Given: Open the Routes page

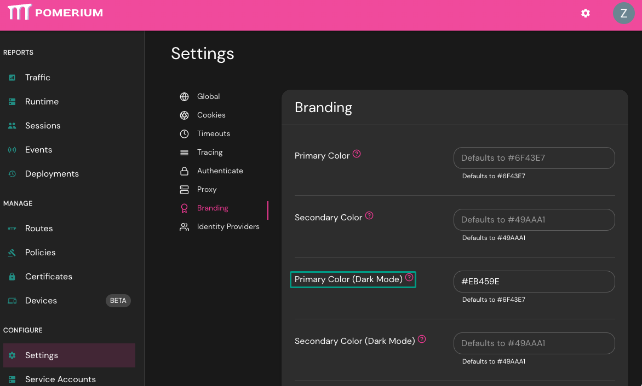Looking at the screenshot, I should [x=39, y=228].
